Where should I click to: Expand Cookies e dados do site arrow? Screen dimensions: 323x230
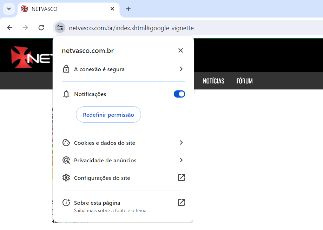(x=181, y=143)
